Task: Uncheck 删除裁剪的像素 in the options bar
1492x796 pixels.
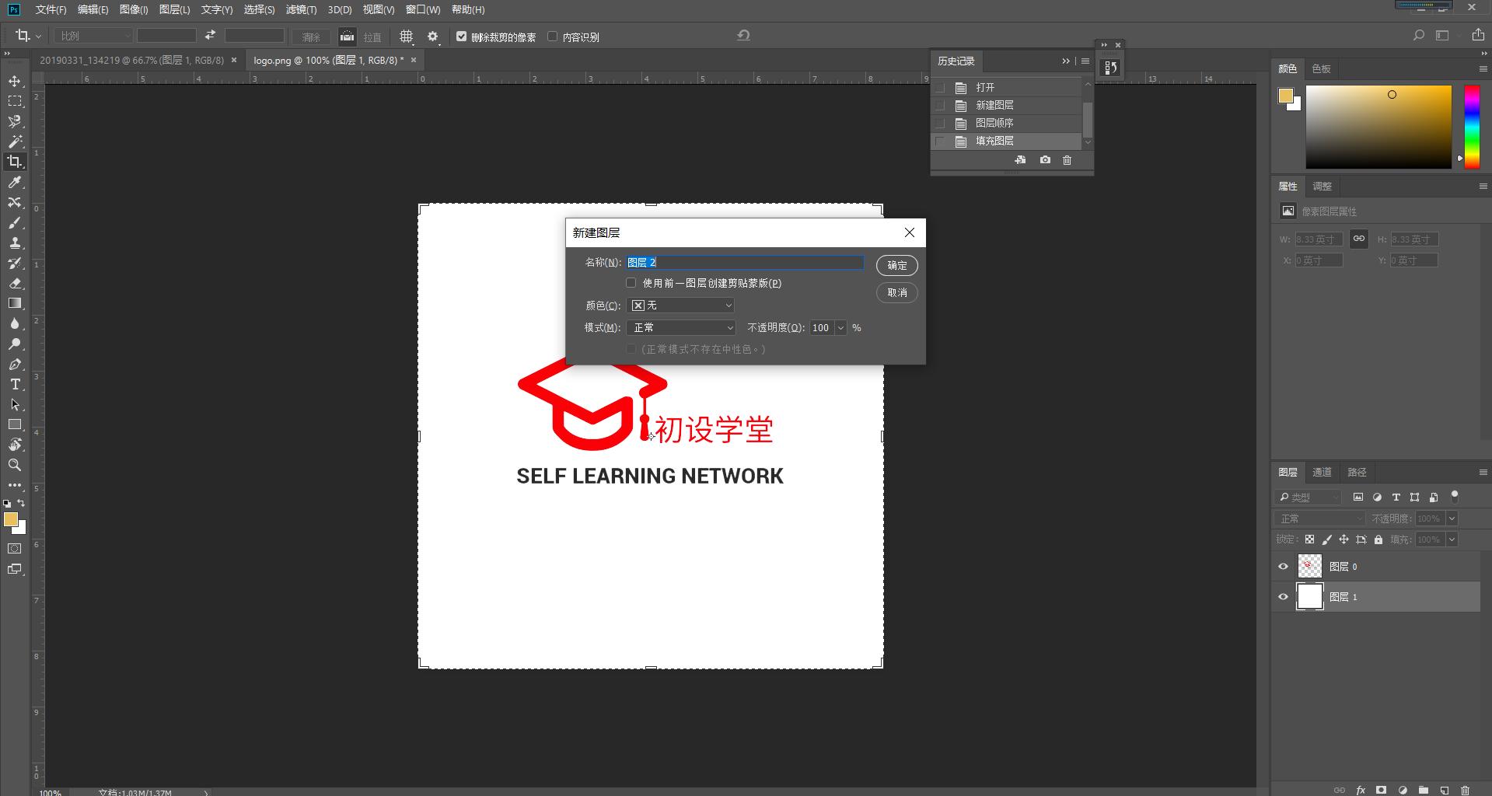Action: pos(462,37)
